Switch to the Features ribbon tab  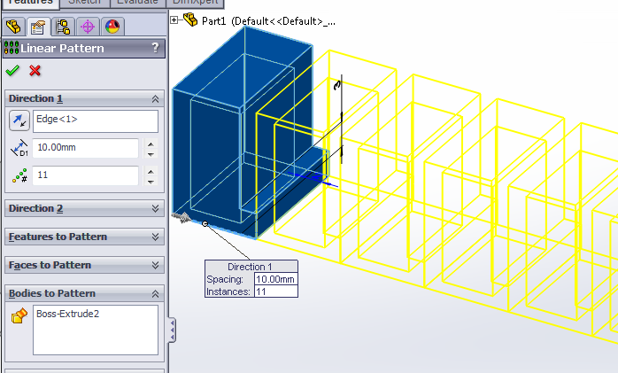[30, 4]
